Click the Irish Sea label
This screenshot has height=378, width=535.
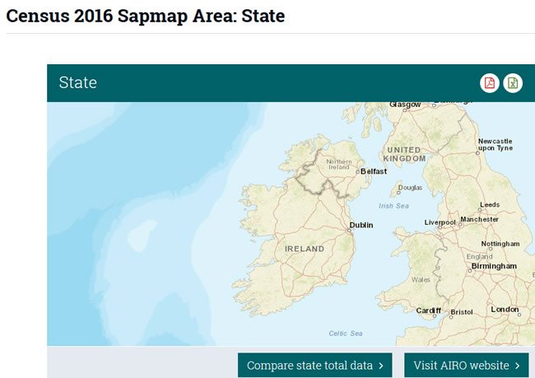tap(393, 206)
